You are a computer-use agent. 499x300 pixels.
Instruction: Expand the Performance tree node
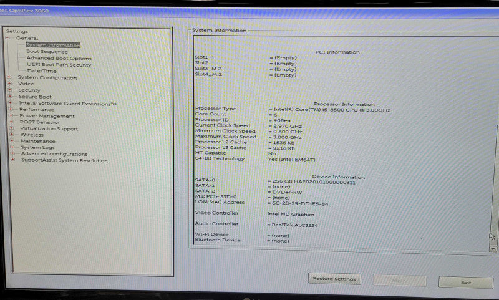pyautogui.click(x=11, y=109)
